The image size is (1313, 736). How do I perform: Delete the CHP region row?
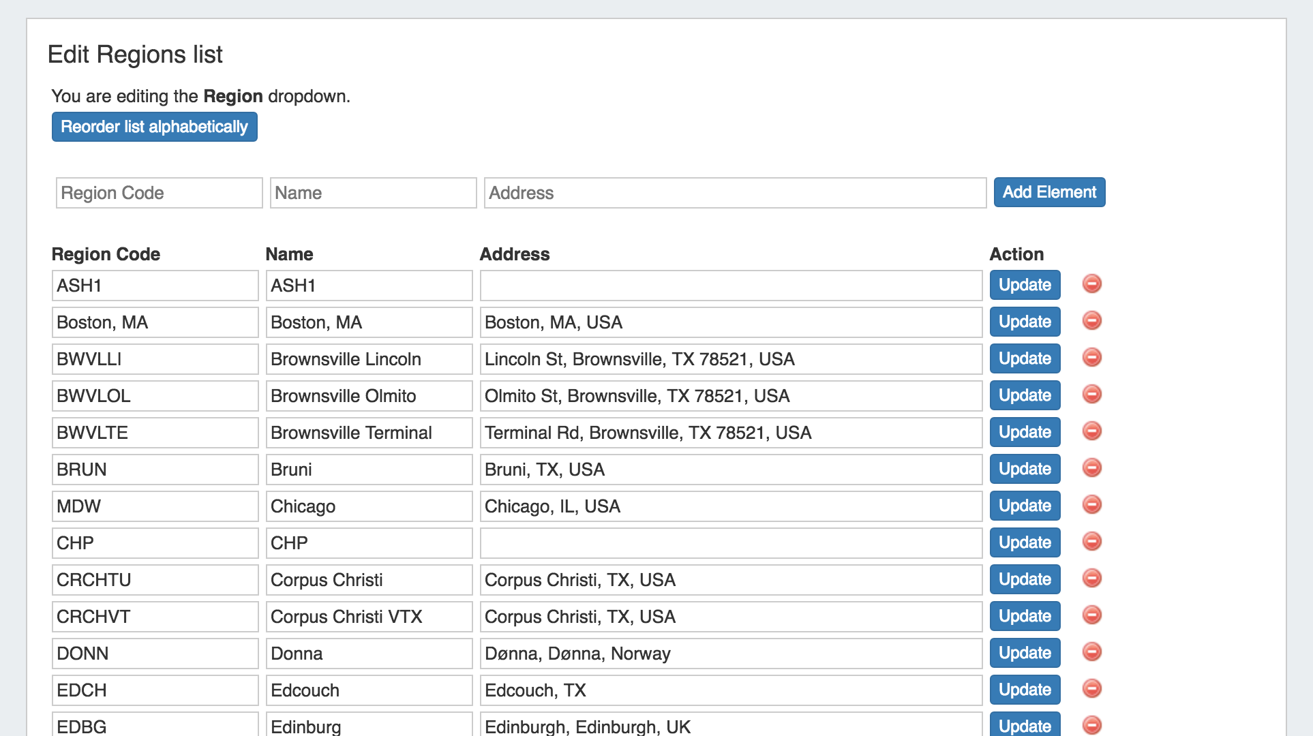[x=1091, y=541]
